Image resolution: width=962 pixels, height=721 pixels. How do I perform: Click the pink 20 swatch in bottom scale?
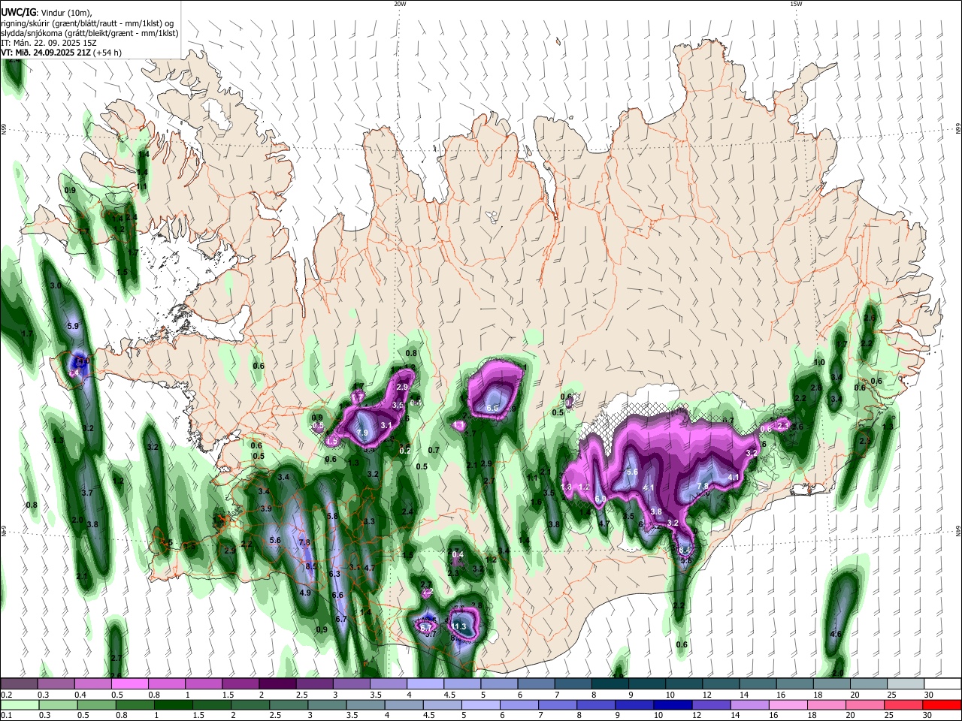coord(865,704)
